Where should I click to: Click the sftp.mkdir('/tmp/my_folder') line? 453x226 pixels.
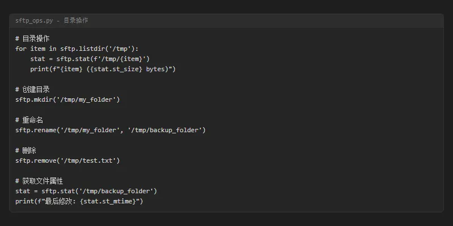pyautogui.click(x=67, y=100)
